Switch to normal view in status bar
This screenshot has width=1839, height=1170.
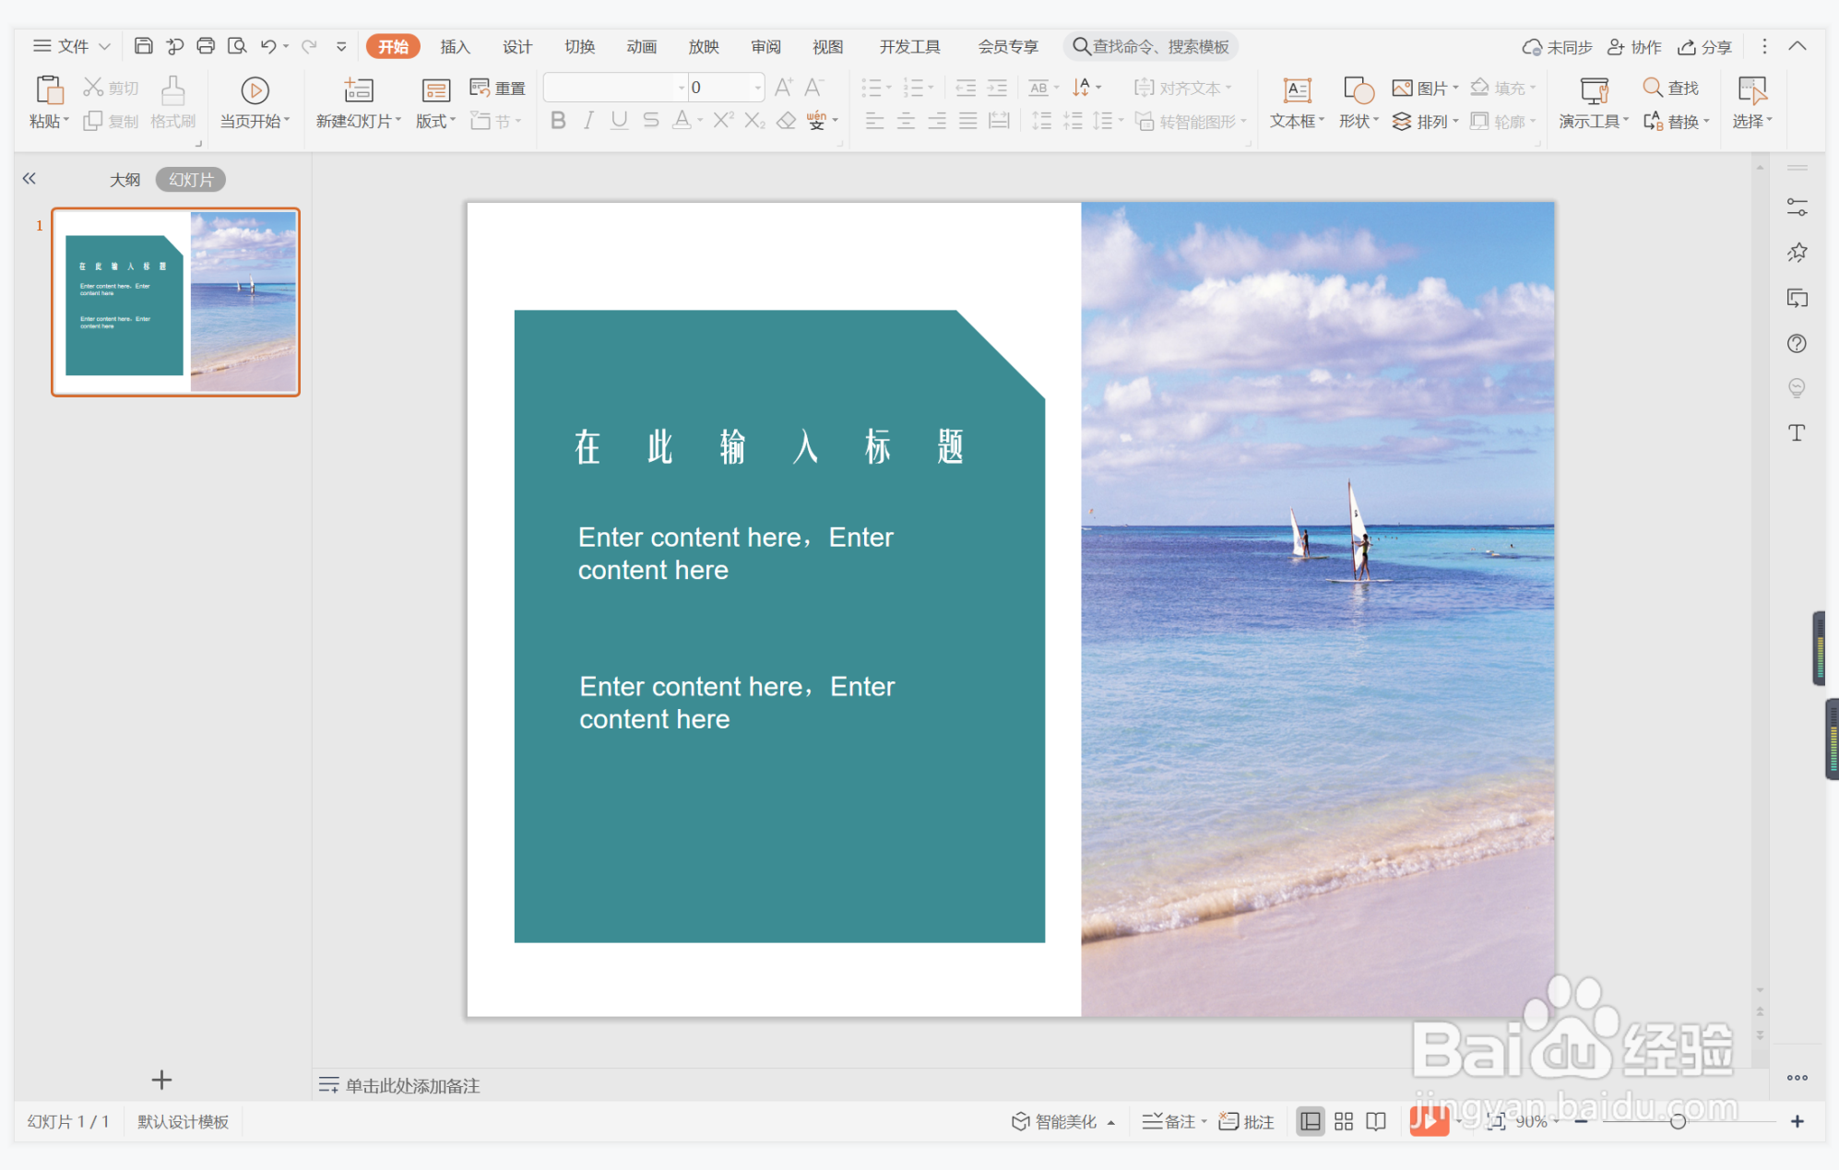pos(1311,1121)
